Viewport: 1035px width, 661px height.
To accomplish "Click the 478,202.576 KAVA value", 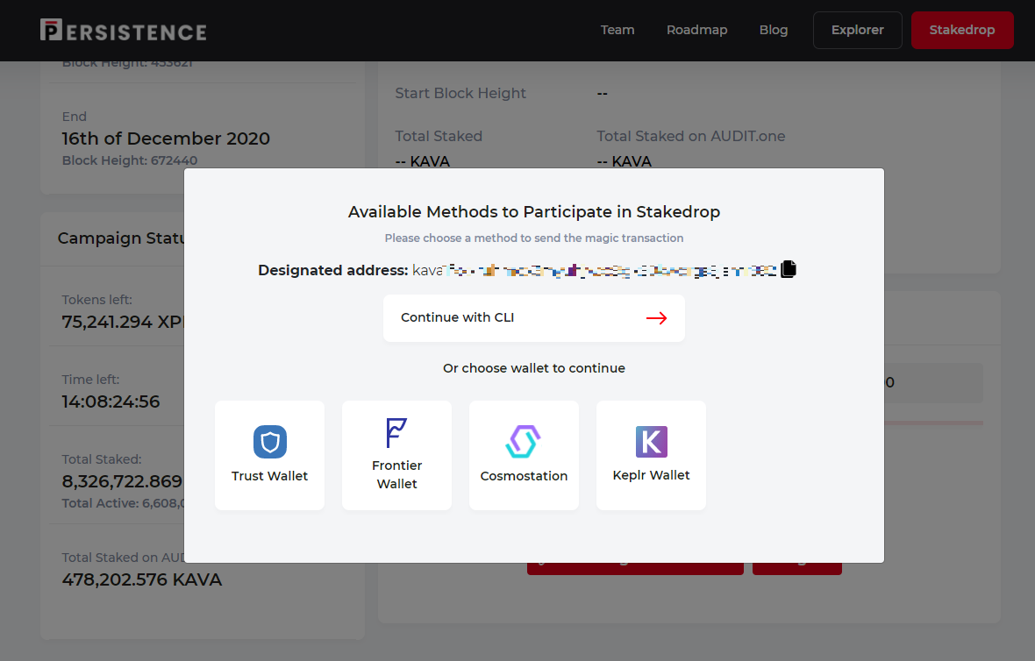I will pyautogui.click(x=142, y=579).
